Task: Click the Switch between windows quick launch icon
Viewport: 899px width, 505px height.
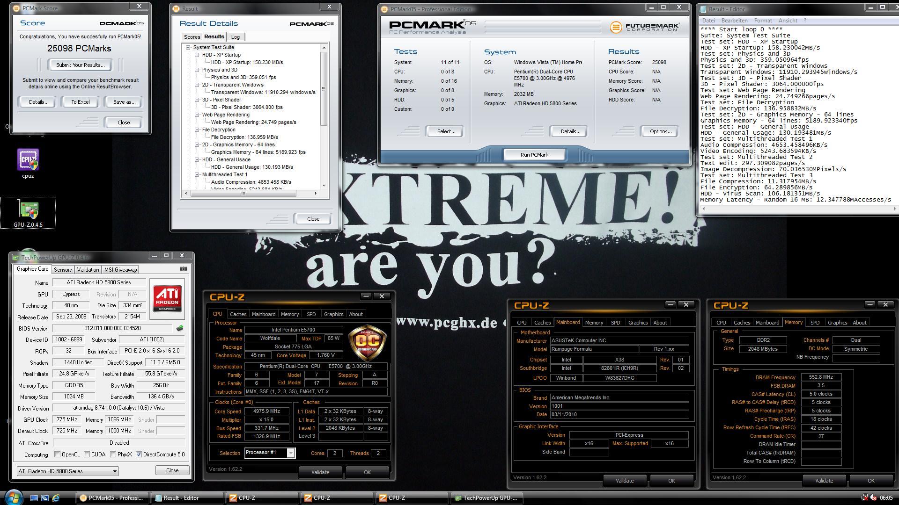Action: coord(45,498)
